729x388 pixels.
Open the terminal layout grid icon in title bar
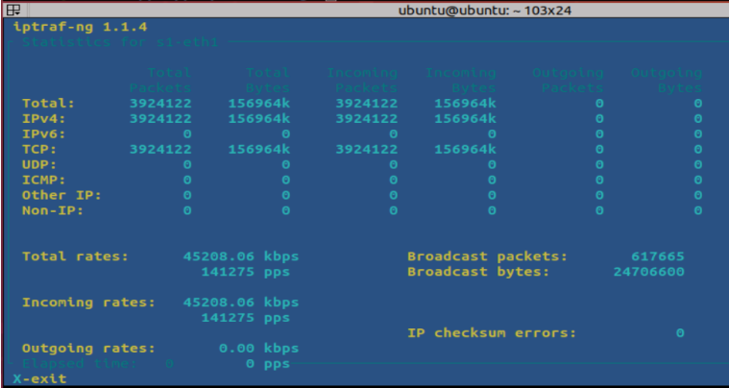click(x=13, y=10)
